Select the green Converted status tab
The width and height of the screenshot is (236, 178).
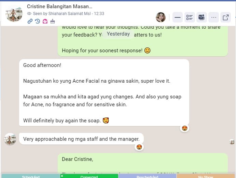(89, 176)
